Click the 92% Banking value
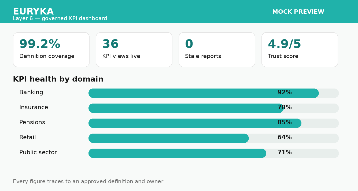 click(x=285, y=92)
